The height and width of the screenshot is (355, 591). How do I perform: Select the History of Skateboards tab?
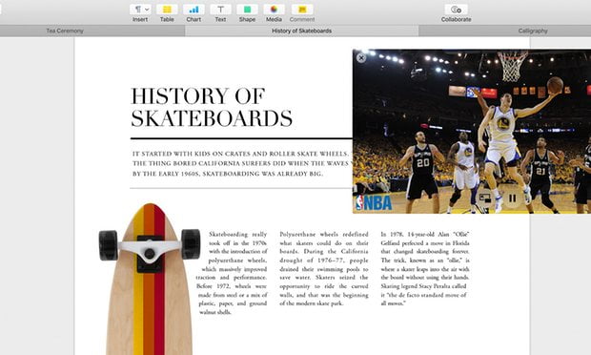click(x=301, y=31)
